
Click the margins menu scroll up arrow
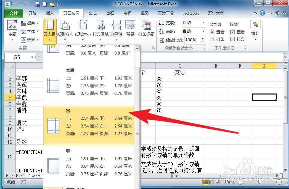click(137, 48)
